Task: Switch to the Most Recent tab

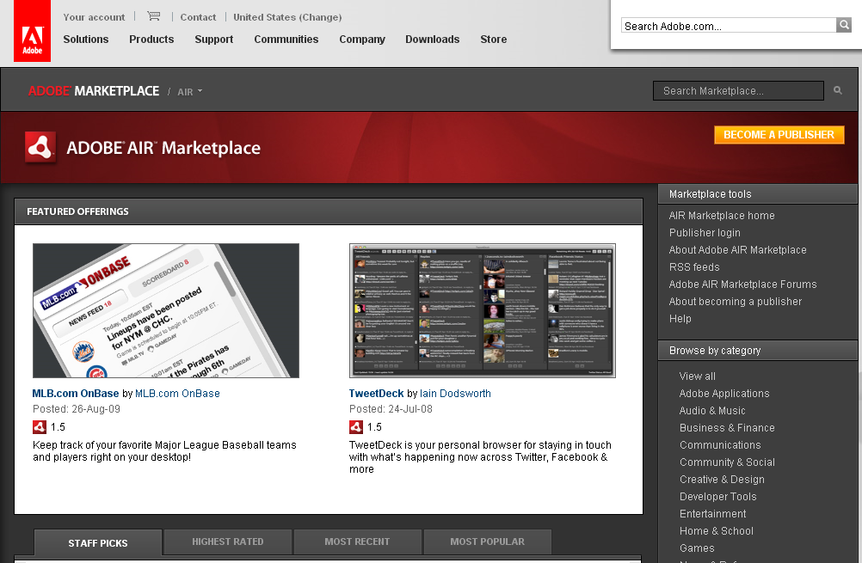Action: pyautogui.click(x=357, y=542)
